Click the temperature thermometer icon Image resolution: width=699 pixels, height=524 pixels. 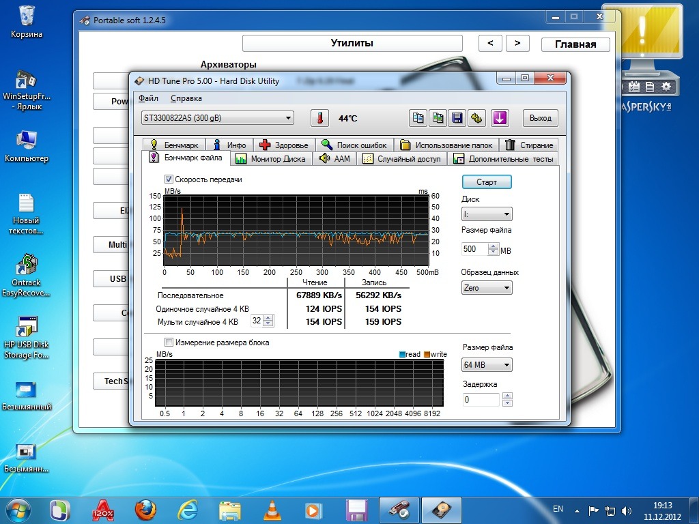tap(319, 118)
